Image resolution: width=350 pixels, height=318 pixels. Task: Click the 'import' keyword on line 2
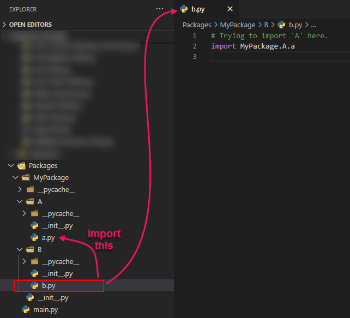(224, 46)
